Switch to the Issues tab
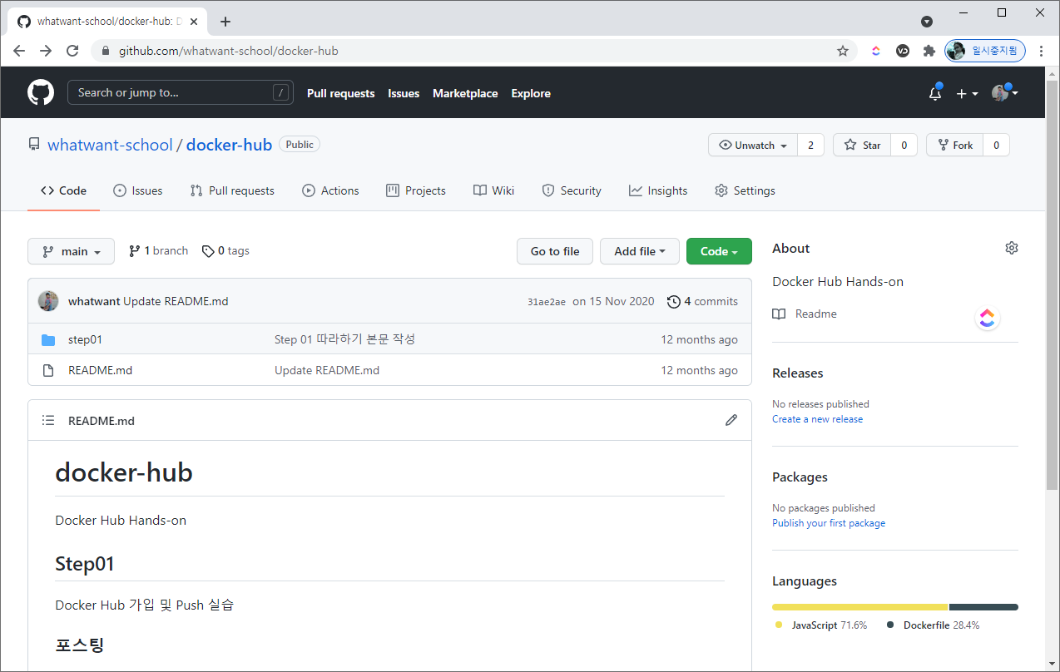Screen dimensions: 1060x672 click(138, 190)
